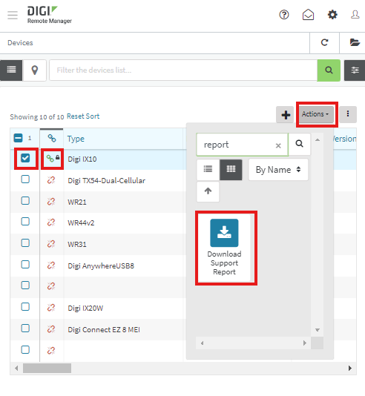Switch actions panel to list view
This screenshot has height=396, width=365.
pyautogui.click(x=208, y=169)
